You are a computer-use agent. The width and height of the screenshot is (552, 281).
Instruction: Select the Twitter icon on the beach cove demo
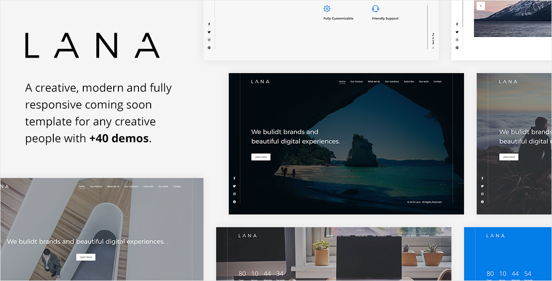[x=234, y=186]
